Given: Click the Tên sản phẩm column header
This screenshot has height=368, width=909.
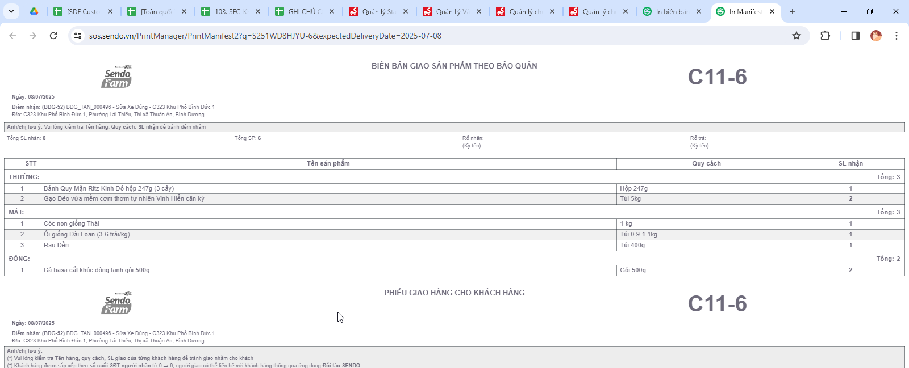Looking at the screenshot, I should pos(328,163).
